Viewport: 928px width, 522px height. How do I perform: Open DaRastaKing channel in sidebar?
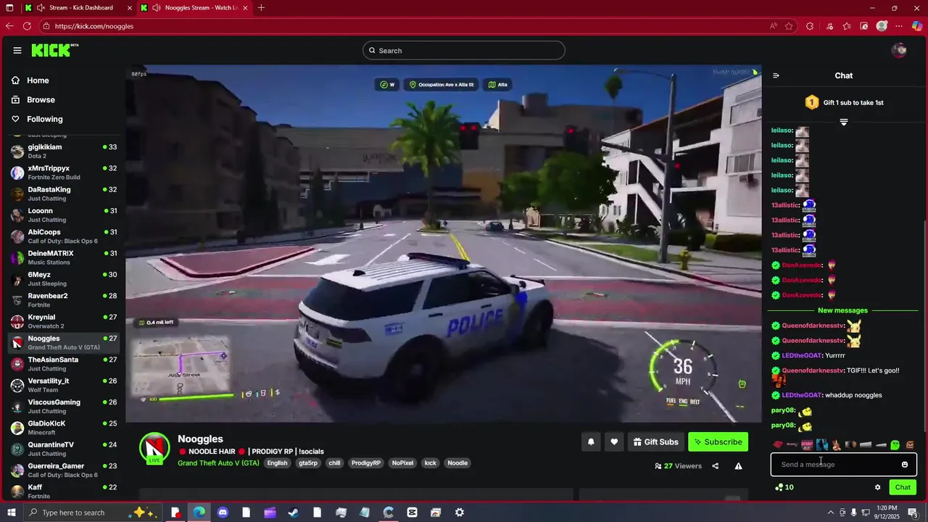64,194
